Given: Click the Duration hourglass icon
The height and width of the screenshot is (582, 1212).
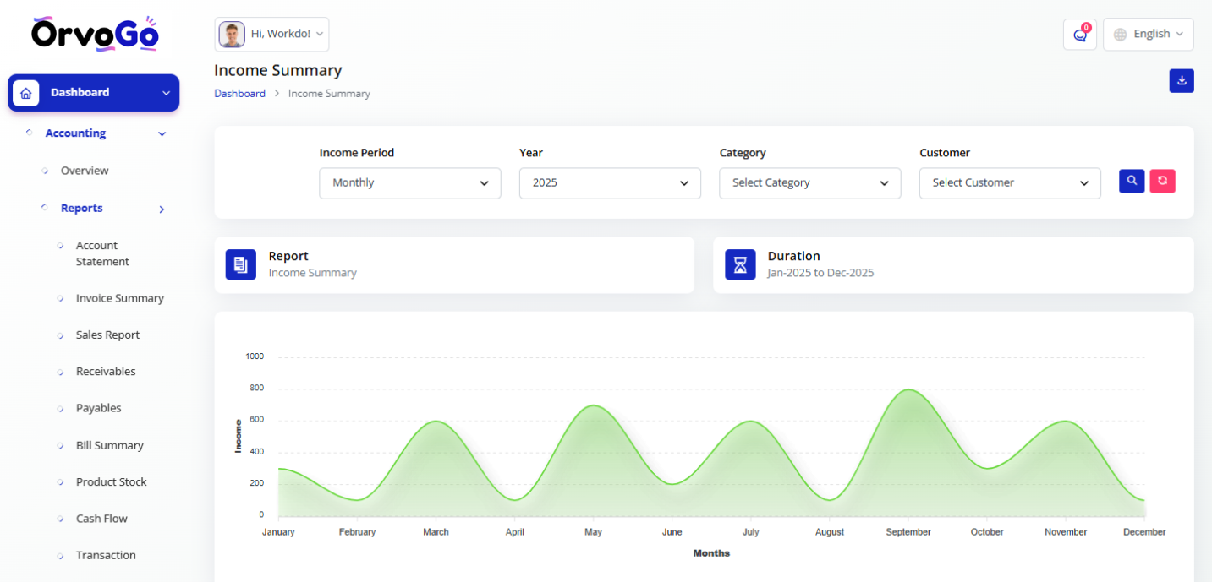Looking at the screenshot, I should (x=740, y=264).
